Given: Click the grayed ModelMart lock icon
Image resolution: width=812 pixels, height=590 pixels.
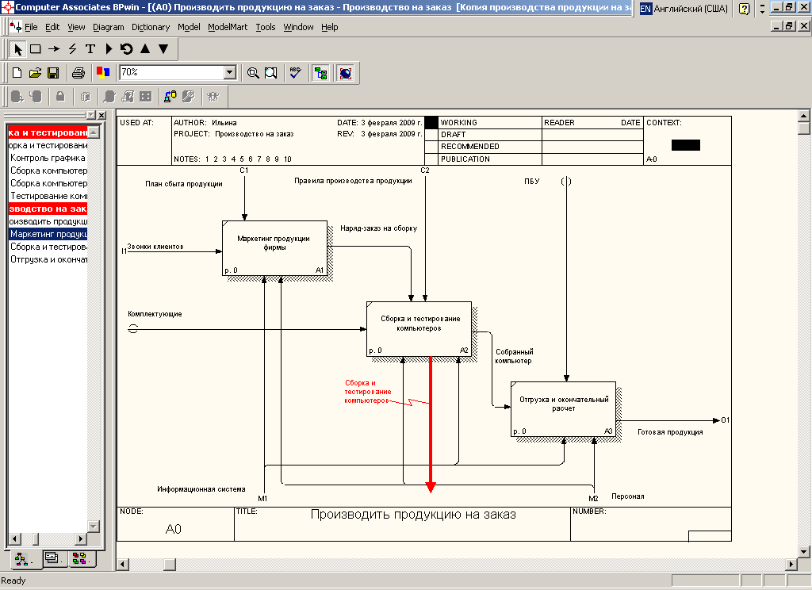Looking at the screenshot, I should point(60,96).
